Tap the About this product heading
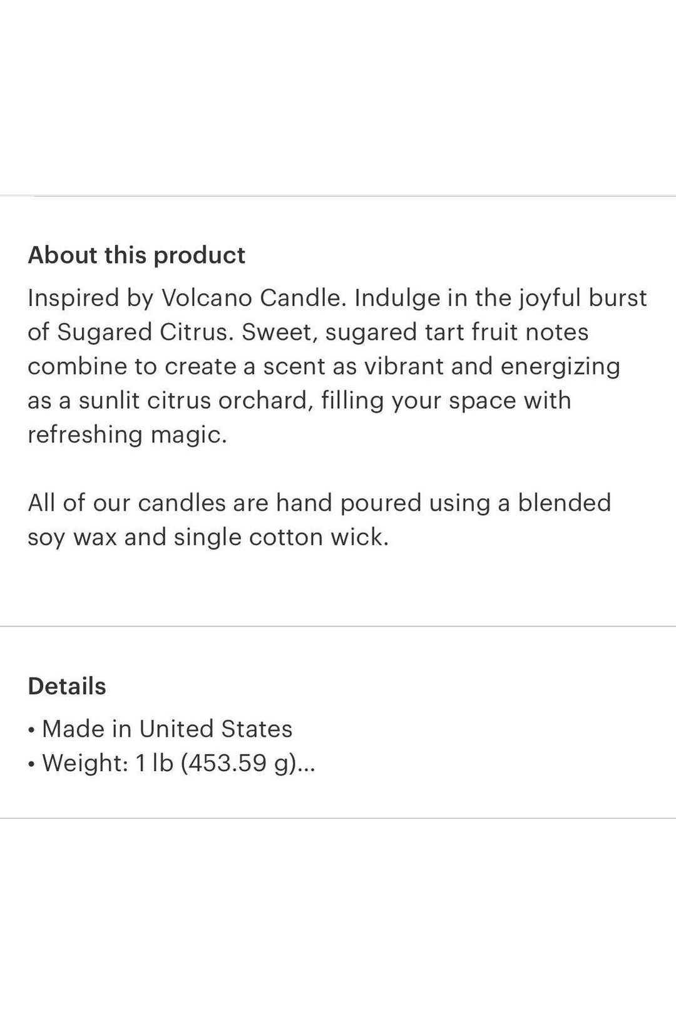 tap(136, 255)
